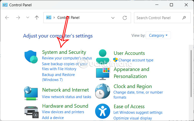Open the Network and Internet globe icon
Viewport: 194px width, 121px height.
[31, 93]
